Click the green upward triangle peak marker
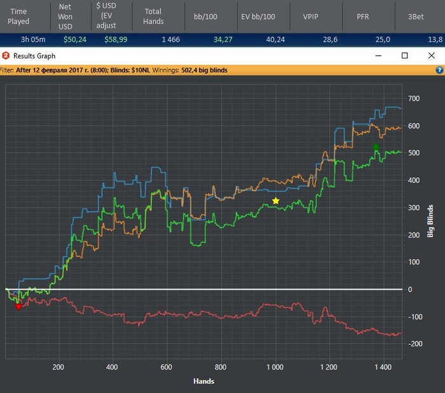Screen dimensions: 445x393 (376, 147)
